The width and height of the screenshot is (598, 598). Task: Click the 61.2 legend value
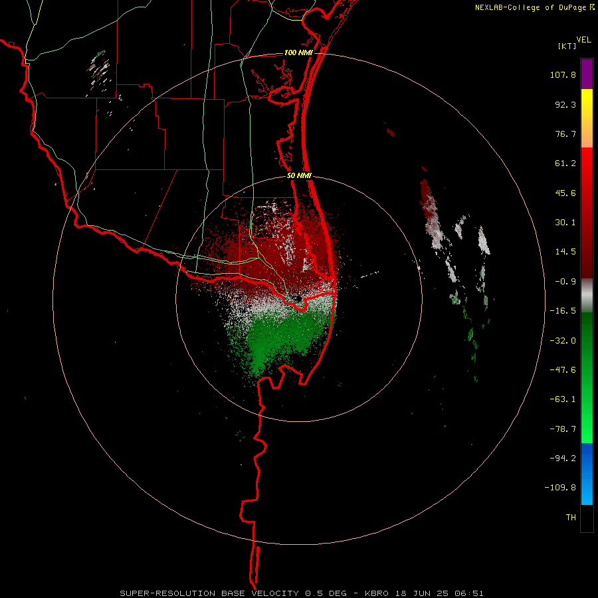click(x=565, y=163)
